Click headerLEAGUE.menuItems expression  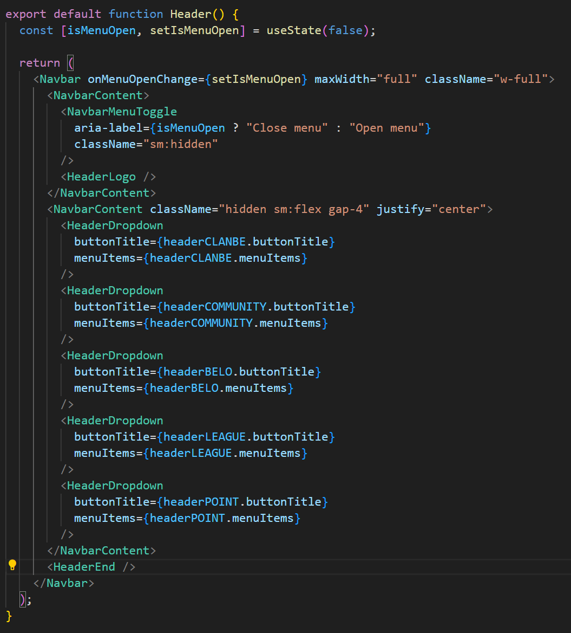(225, 453)
